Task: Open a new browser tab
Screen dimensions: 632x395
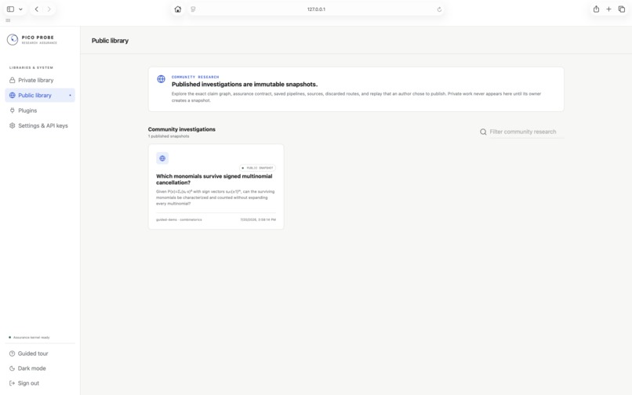Action: (608, 9)
